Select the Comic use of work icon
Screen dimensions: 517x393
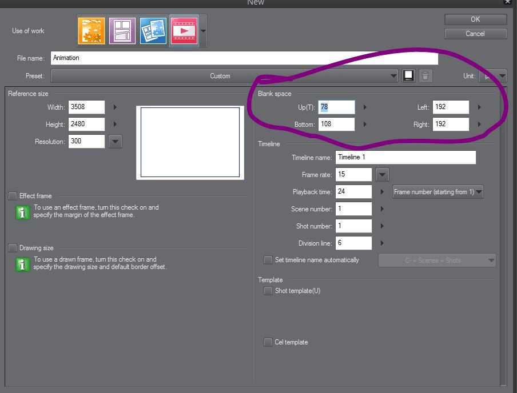[x=122, y=31]
